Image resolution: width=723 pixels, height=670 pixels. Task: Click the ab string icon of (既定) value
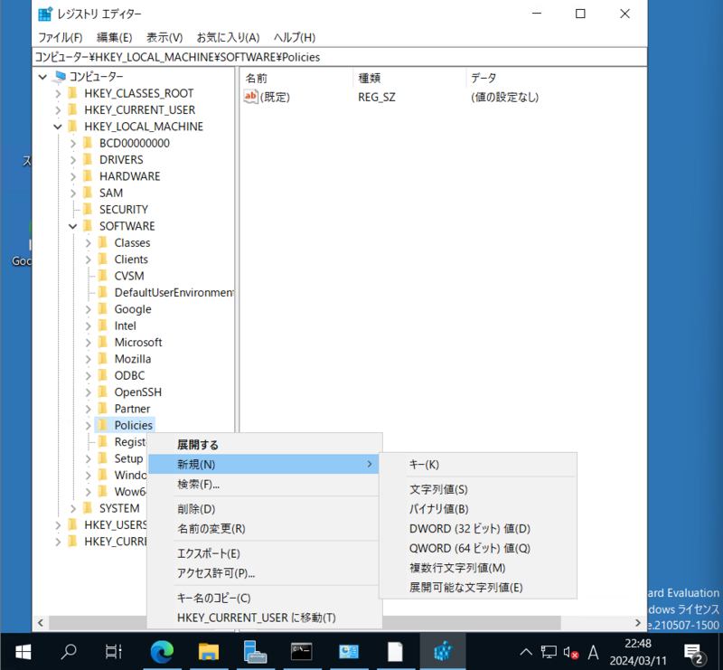pos(250,97)
